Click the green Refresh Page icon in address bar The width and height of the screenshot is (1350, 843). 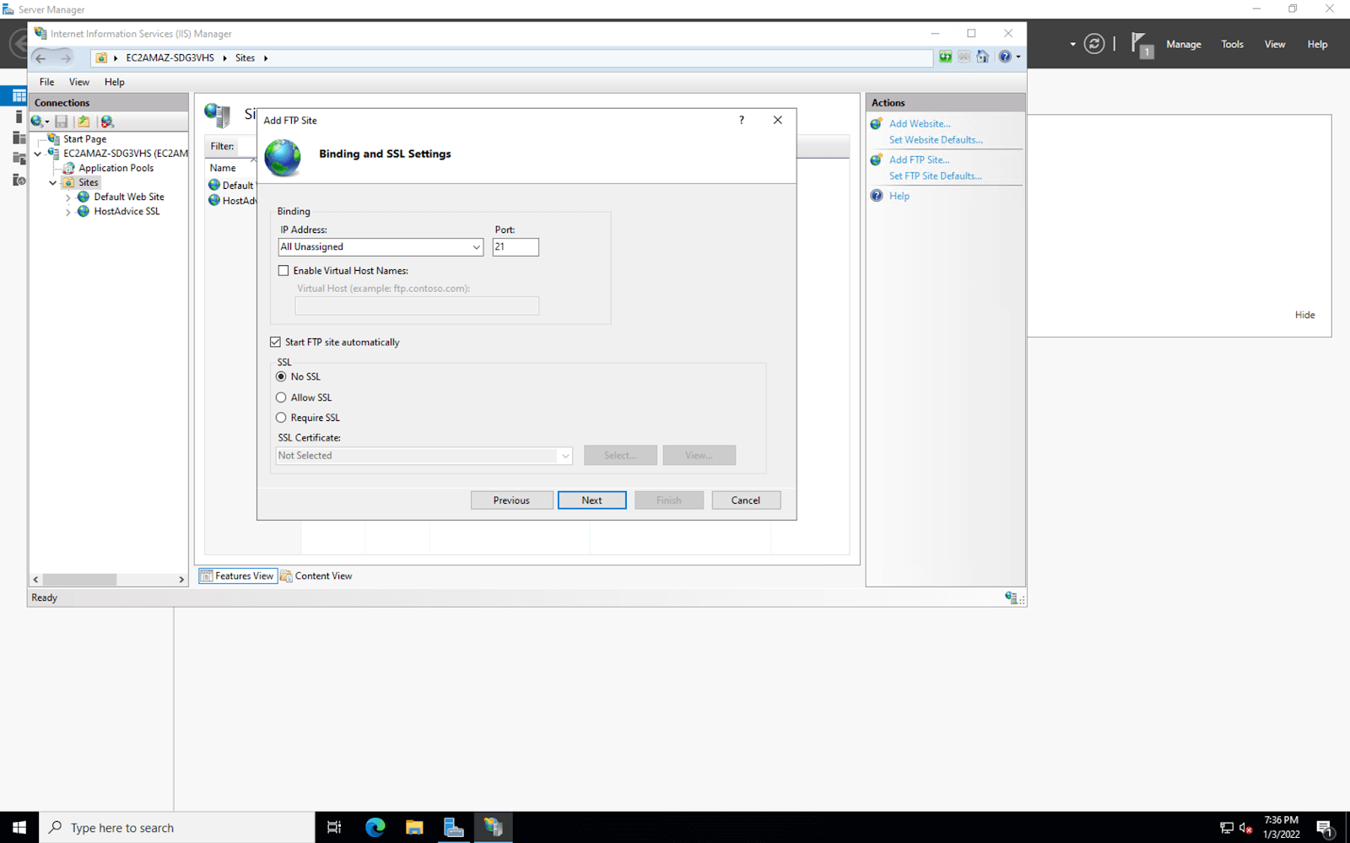(945, 57)
